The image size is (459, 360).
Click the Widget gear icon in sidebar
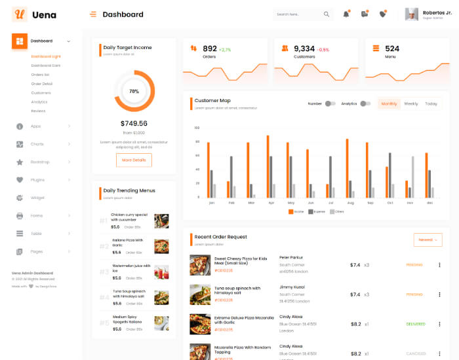(20, 198)
